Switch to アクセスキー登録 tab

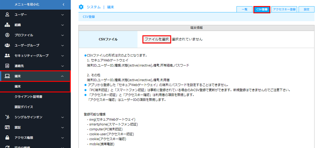284,9
